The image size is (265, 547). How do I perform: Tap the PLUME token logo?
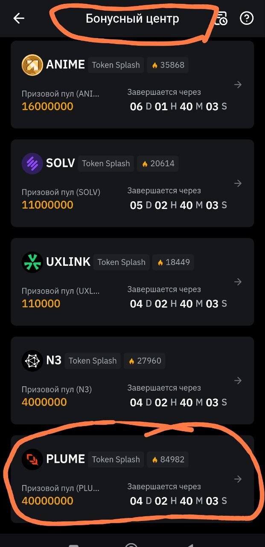tap(32, 459)
